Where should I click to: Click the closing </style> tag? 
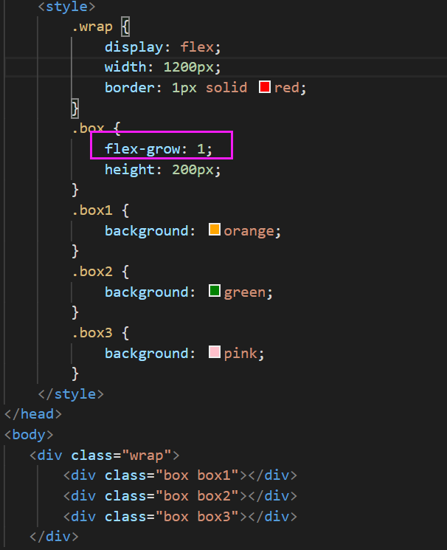coord(71,394)
